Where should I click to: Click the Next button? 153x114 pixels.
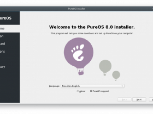tap(139, 100)
